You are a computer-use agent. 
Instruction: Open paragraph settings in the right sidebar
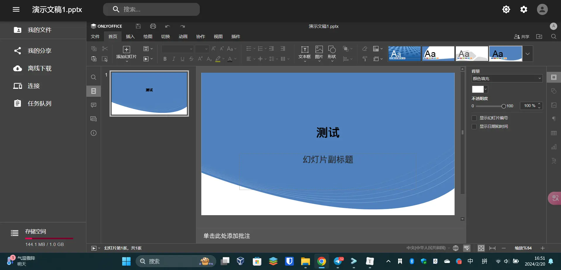click(x=554, y=119)
